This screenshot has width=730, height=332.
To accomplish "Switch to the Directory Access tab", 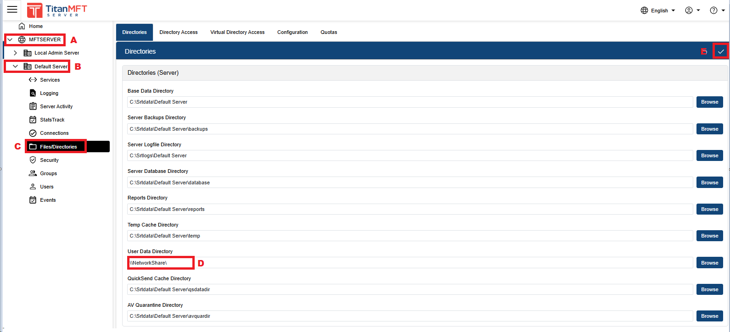I will click(178, 32).
